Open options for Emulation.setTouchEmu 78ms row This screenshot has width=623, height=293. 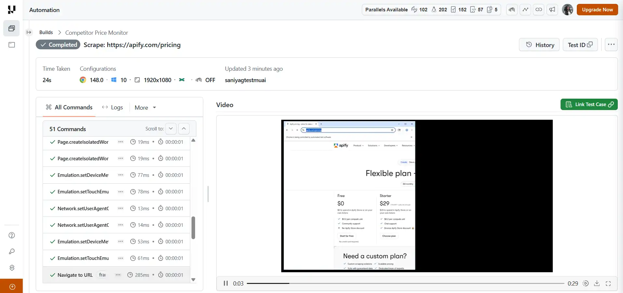pos(121,191)
